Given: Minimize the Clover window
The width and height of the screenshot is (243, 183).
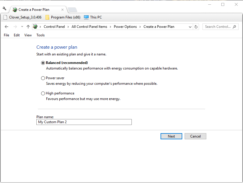Looking at the screenshot, I should click(210, 4).
